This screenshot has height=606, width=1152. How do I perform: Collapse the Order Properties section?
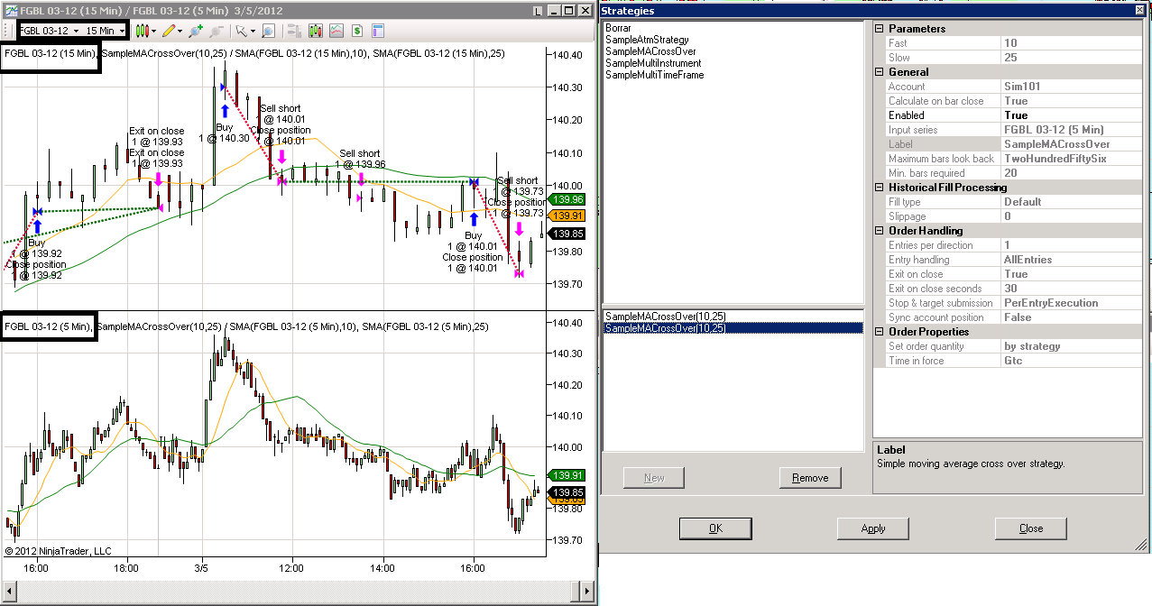(880, 332)
